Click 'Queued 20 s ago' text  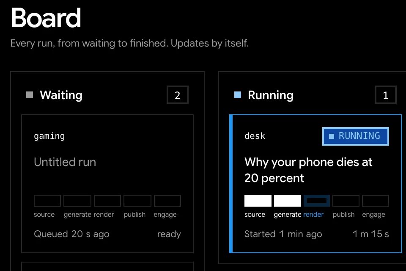pyautogui.click(x=71, y=234)
